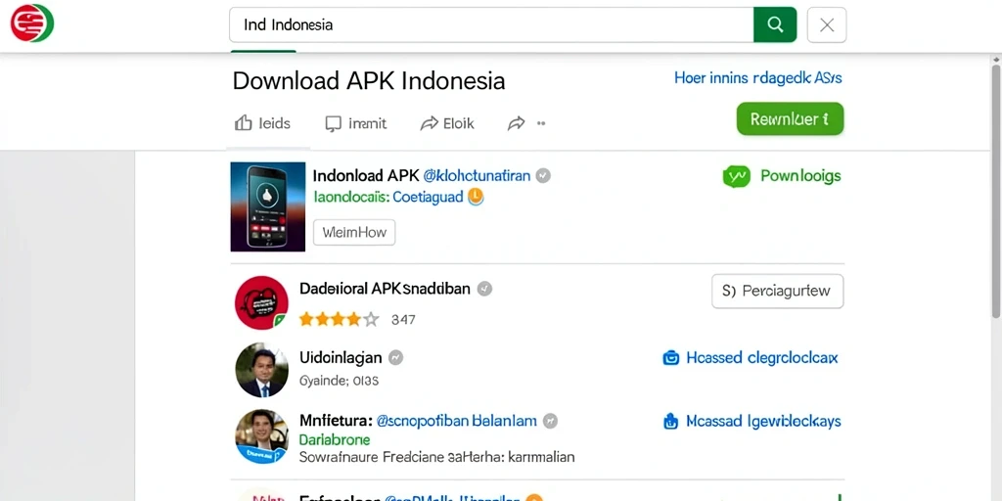This screenshot has width=1002, height=501.
Task: Click the red and green site logo
Action: pyautogui.click(x=32, y=23)
